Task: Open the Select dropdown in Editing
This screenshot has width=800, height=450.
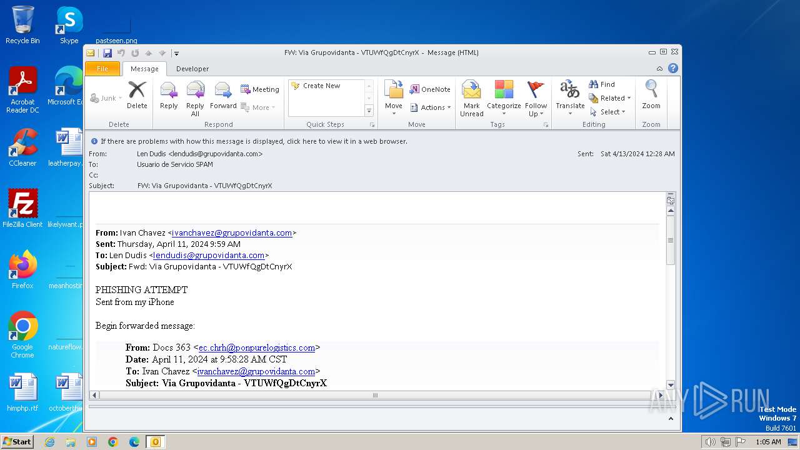Action: 607,112
